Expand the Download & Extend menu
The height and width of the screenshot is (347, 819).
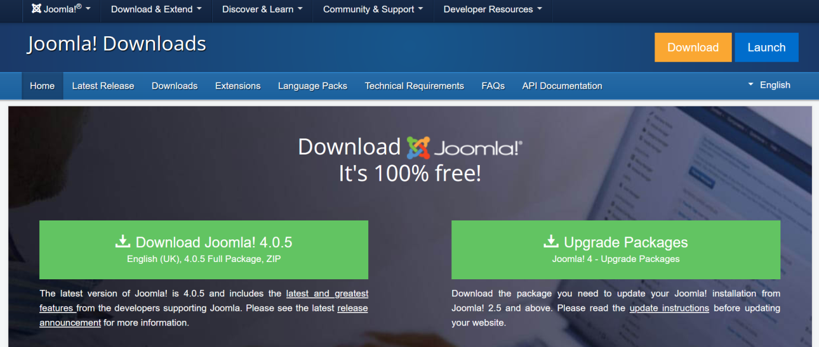[x=156, y=9]
